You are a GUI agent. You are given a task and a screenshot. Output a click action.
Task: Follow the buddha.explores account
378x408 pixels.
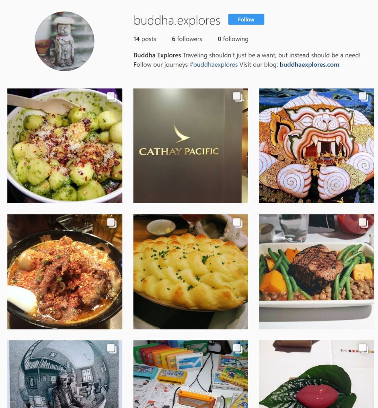point(246,20)
